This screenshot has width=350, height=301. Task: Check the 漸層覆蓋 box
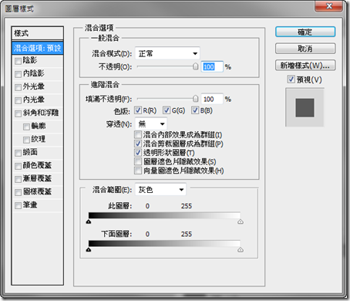click(x=18, y=179)
